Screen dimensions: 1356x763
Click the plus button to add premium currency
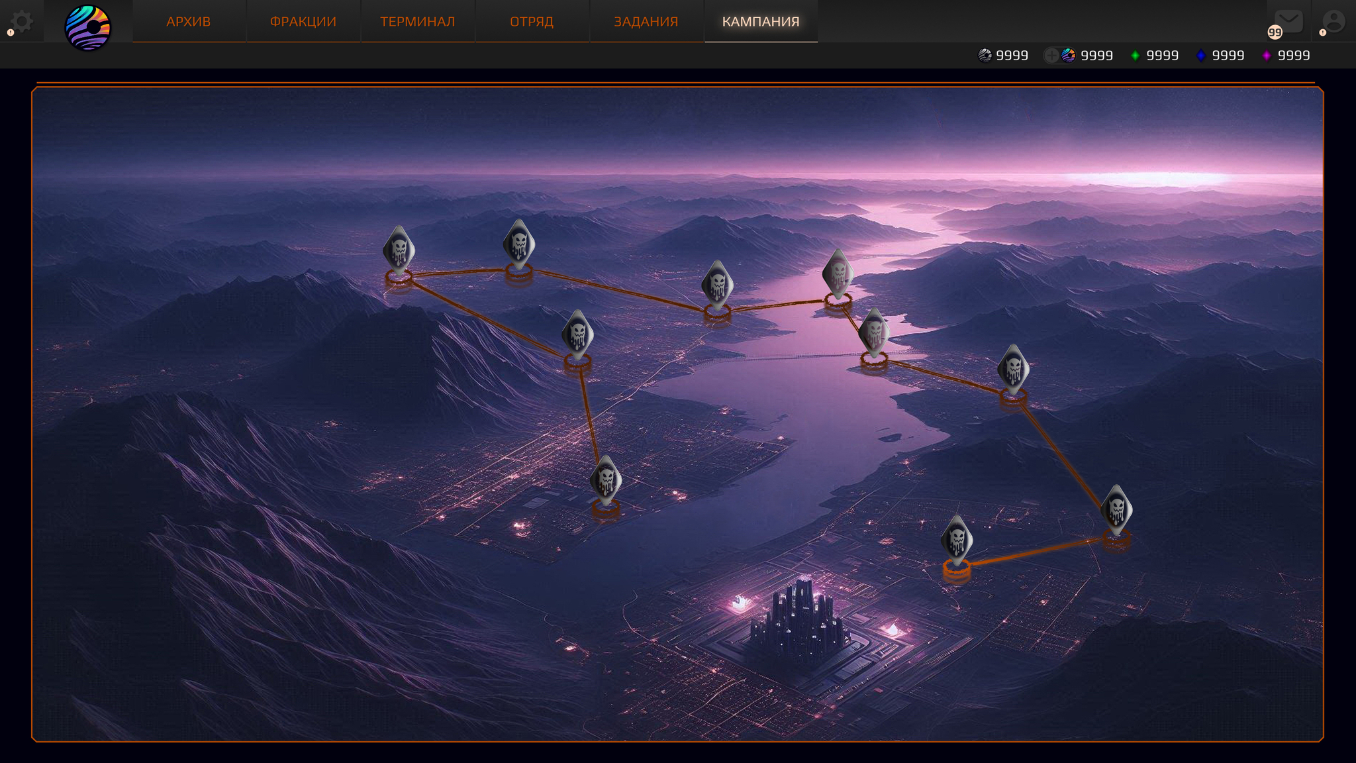click(1051, 56)
